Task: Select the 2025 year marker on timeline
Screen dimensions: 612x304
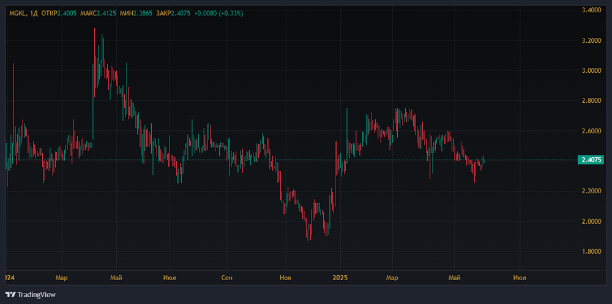Action: point(340,278)
